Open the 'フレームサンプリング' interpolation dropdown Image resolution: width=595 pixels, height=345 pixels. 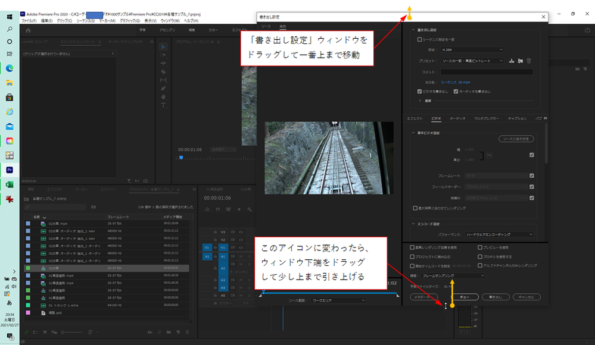coord(453,275)
